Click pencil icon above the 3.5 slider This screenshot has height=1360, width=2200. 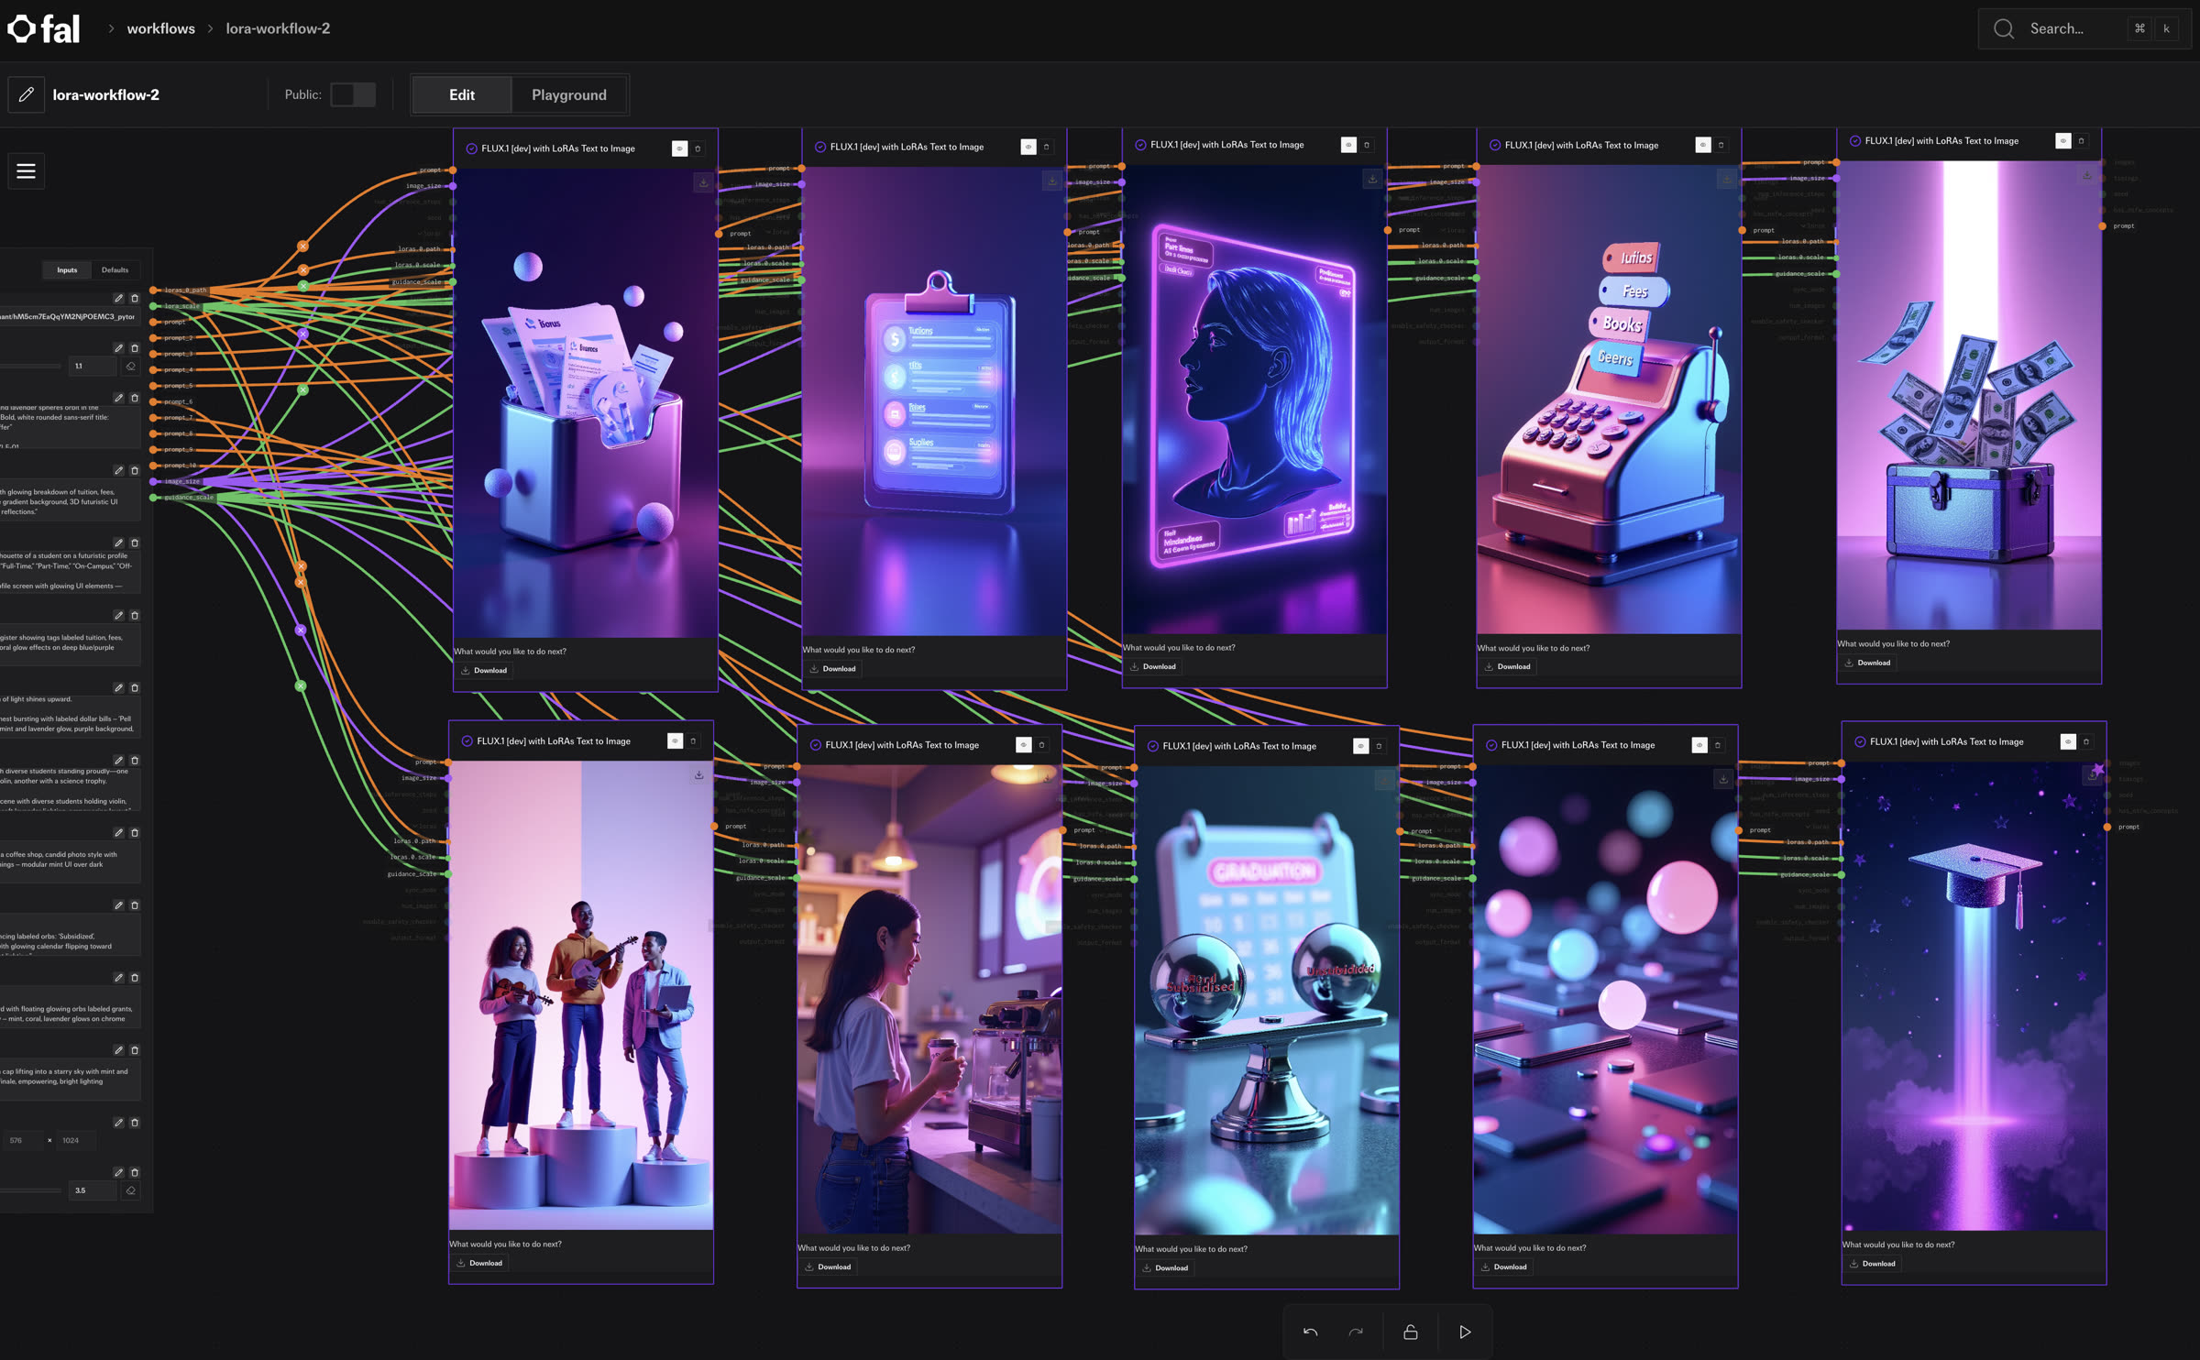[x=118, y=1172]
